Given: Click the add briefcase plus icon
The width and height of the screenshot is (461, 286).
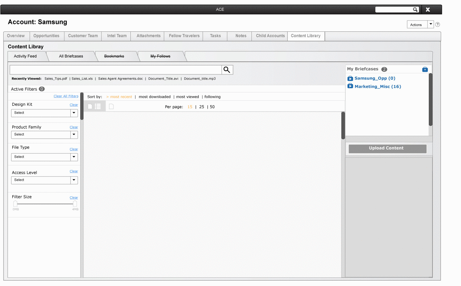Looking at the screenshot, I should pyautogui.click(x=425, y=69).
